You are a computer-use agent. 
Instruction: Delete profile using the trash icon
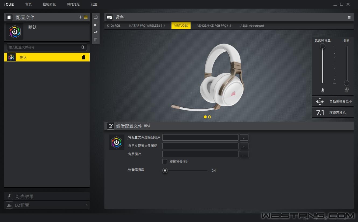point(96,40)
